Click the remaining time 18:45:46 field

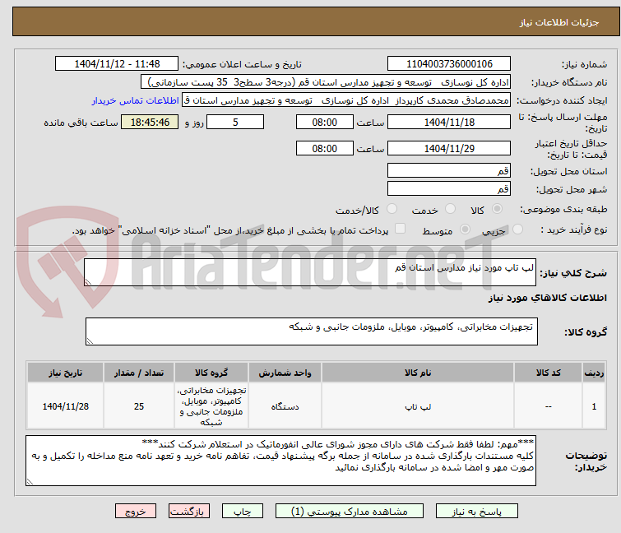click(150, 122)
